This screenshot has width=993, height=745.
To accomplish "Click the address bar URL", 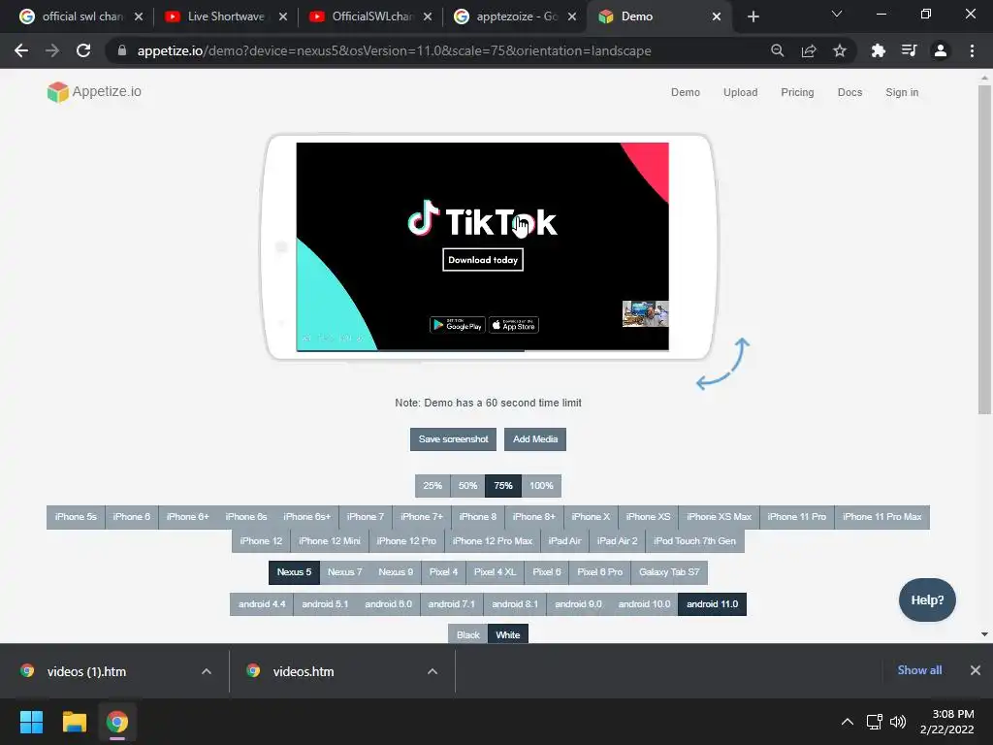I will [x=394, y=50].
